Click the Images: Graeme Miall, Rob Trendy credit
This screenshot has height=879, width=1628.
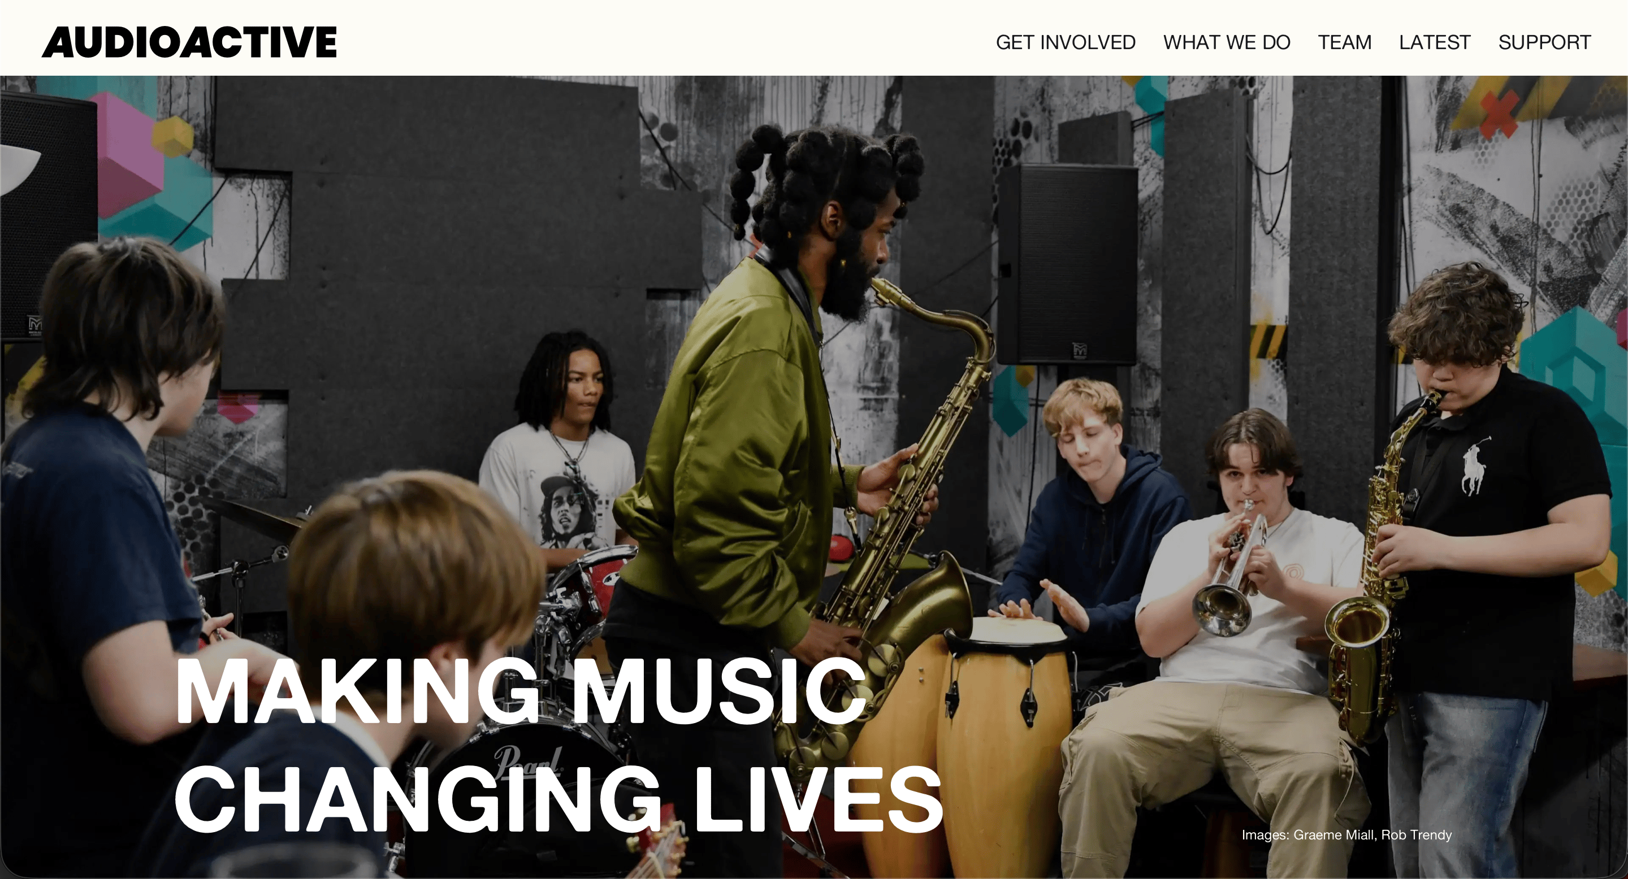1346,835
